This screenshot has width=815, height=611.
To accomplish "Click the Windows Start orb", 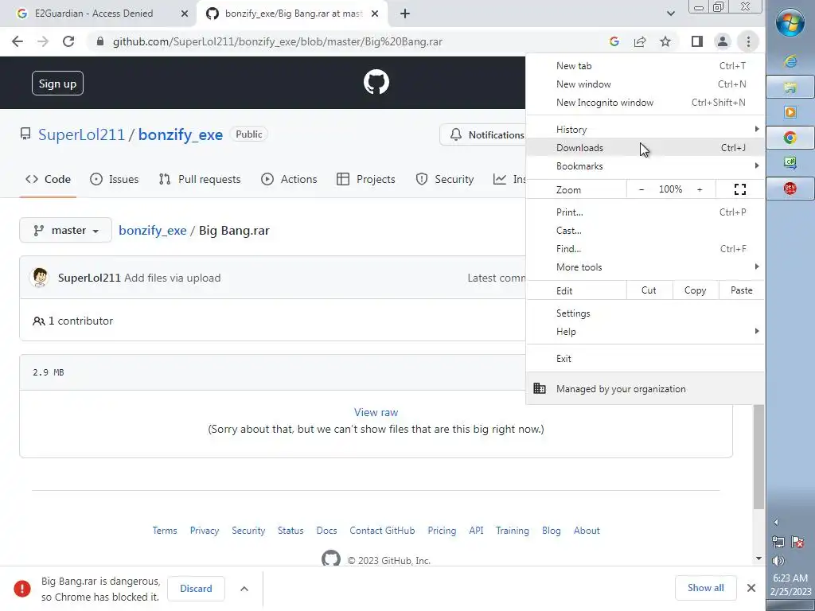I will (790, 23).
